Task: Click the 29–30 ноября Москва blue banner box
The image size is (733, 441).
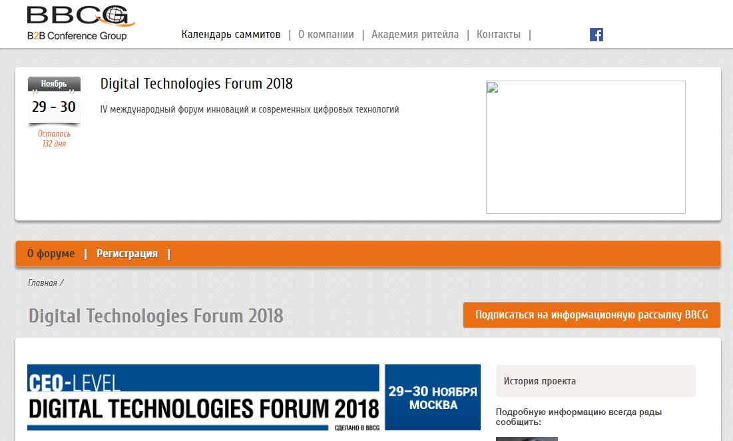Action: pyautogui.click(x=433, y=398)
